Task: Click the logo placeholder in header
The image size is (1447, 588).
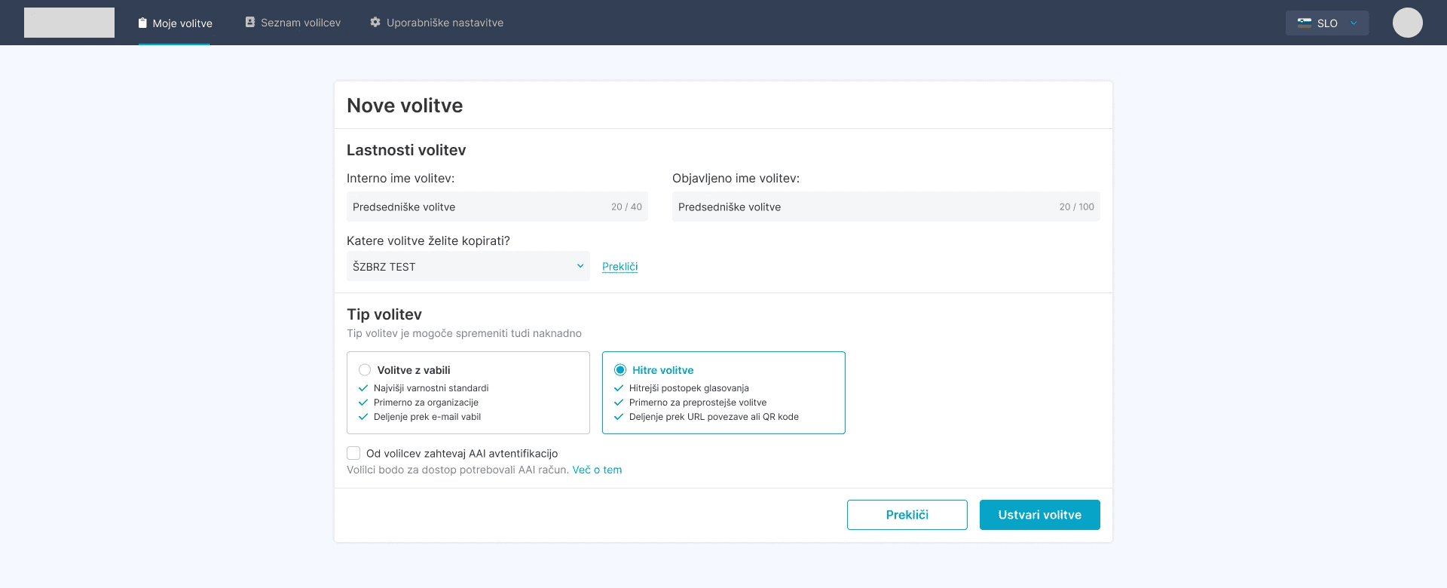Action: click(x=69, y=23)
